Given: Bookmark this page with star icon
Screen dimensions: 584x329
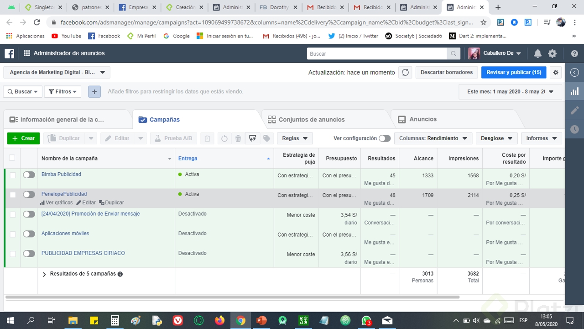Looking at the screenshot, I should tap(484, 22).
